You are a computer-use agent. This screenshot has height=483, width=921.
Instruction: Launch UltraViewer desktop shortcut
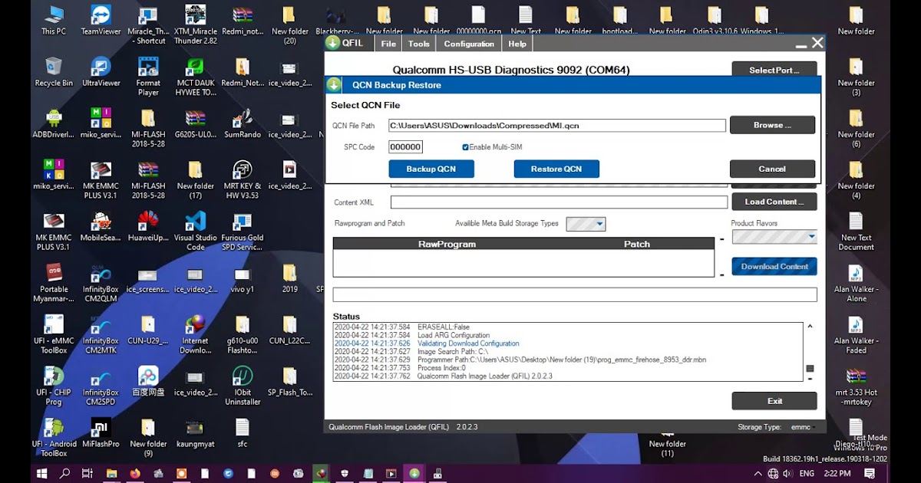(101, 72)
